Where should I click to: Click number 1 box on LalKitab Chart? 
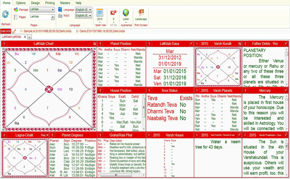[4, 44]
